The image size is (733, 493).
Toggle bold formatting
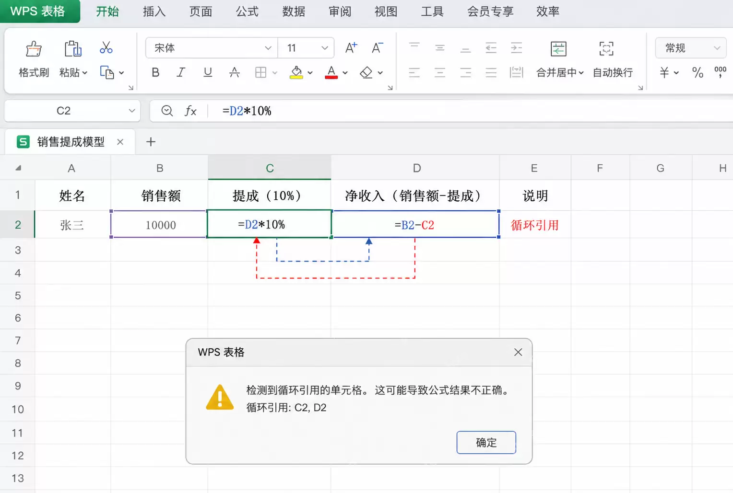click(155, 72)
